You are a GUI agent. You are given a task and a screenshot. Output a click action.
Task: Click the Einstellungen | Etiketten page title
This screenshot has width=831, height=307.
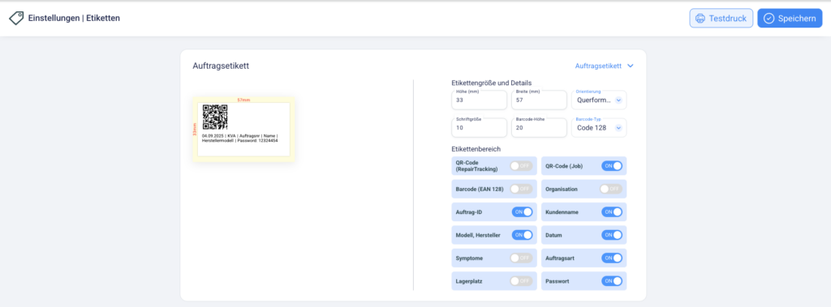pyautogui.click(x=74, y=18)
